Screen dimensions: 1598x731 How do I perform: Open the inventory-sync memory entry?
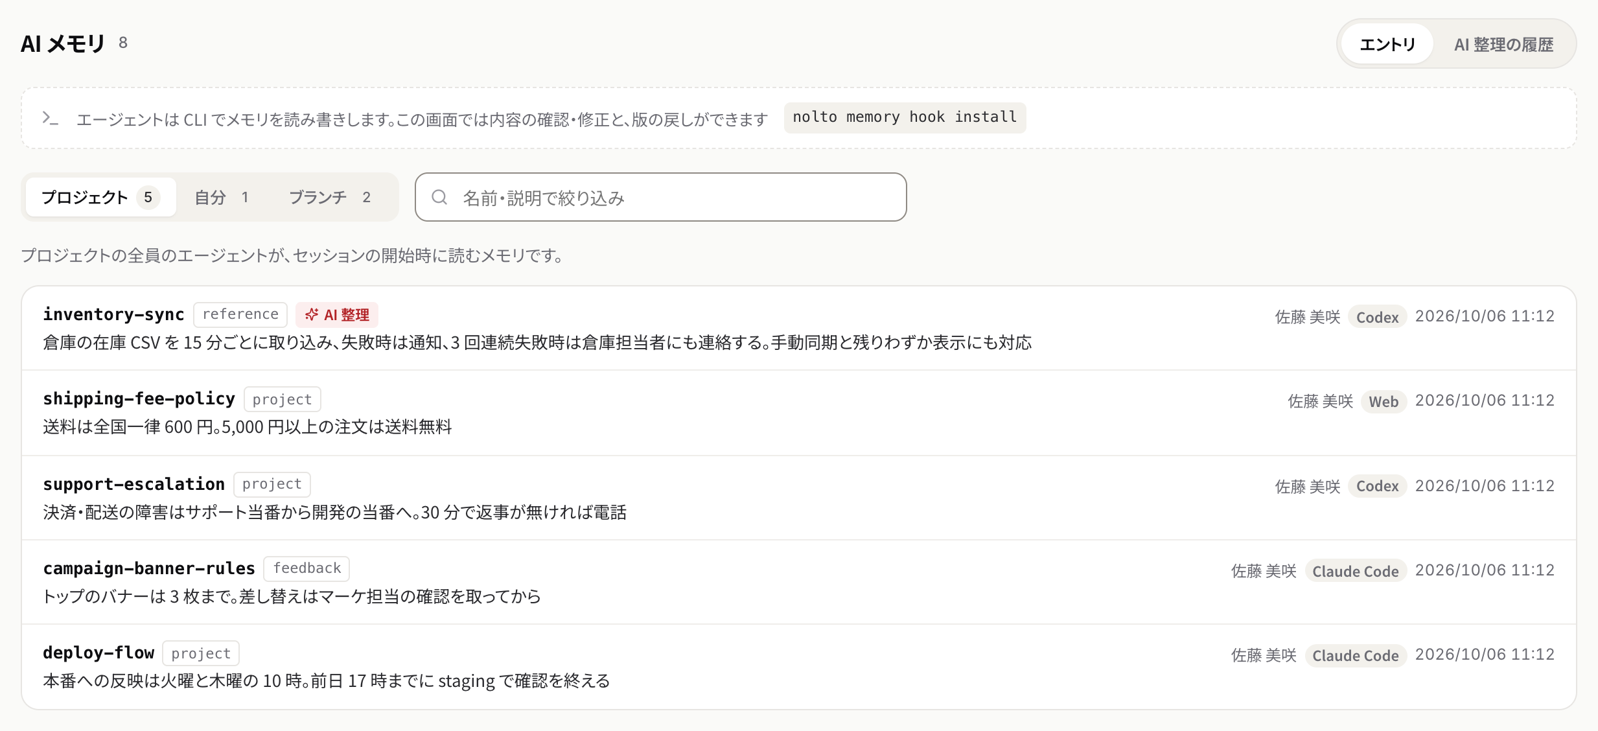tap(798, 329)
